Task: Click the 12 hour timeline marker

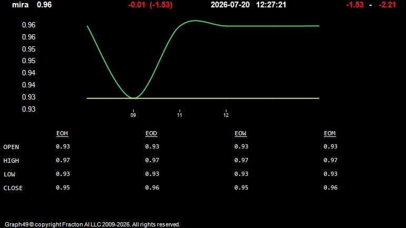Action: click(x=226, y=114)
